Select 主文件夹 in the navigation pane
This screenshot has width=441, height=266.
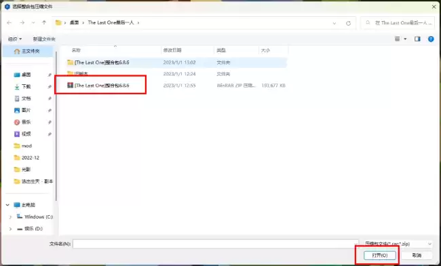[x=27, y=51]
